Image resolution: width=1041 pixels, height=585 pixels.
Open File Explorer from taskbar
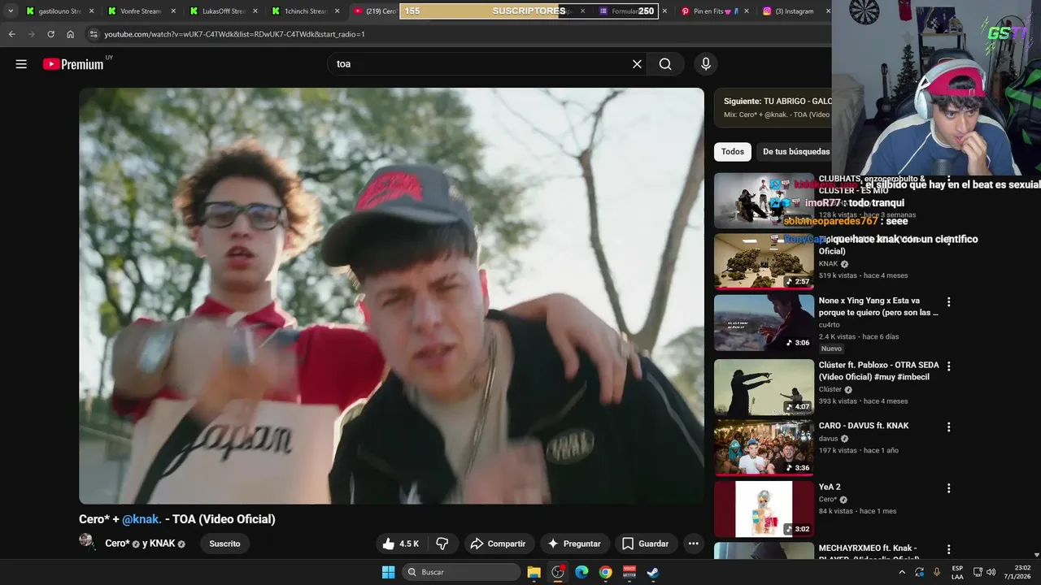pyautogui.click(x=534, y=572)
